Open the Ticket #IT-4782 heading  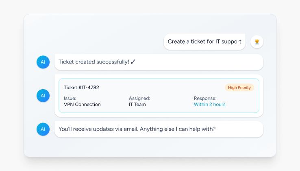tap(81, 88)
